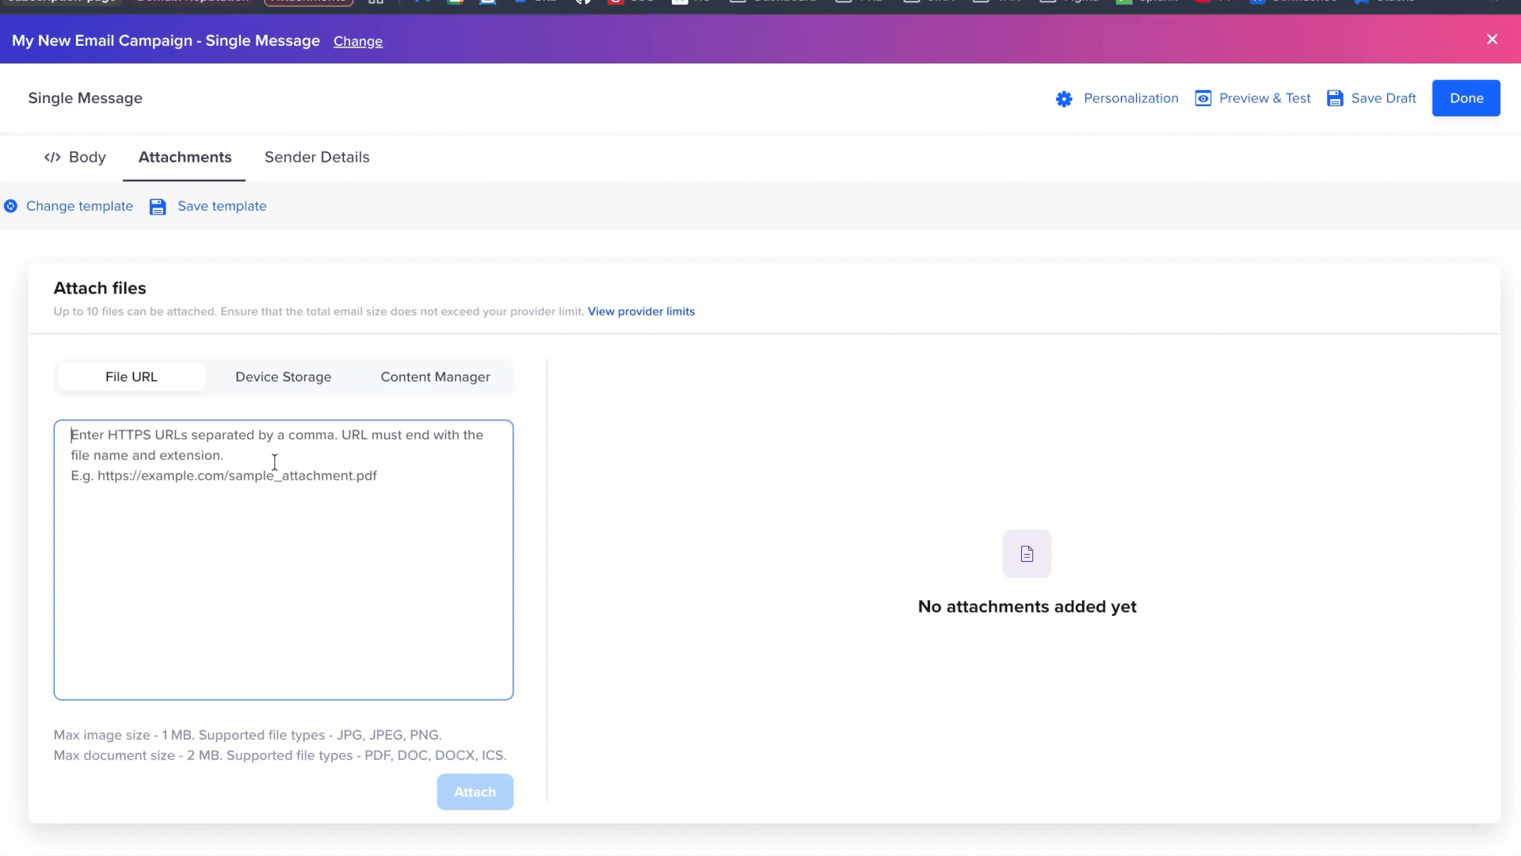Open the View provider limits link
1521x856 pixels.
click(641, 311)
